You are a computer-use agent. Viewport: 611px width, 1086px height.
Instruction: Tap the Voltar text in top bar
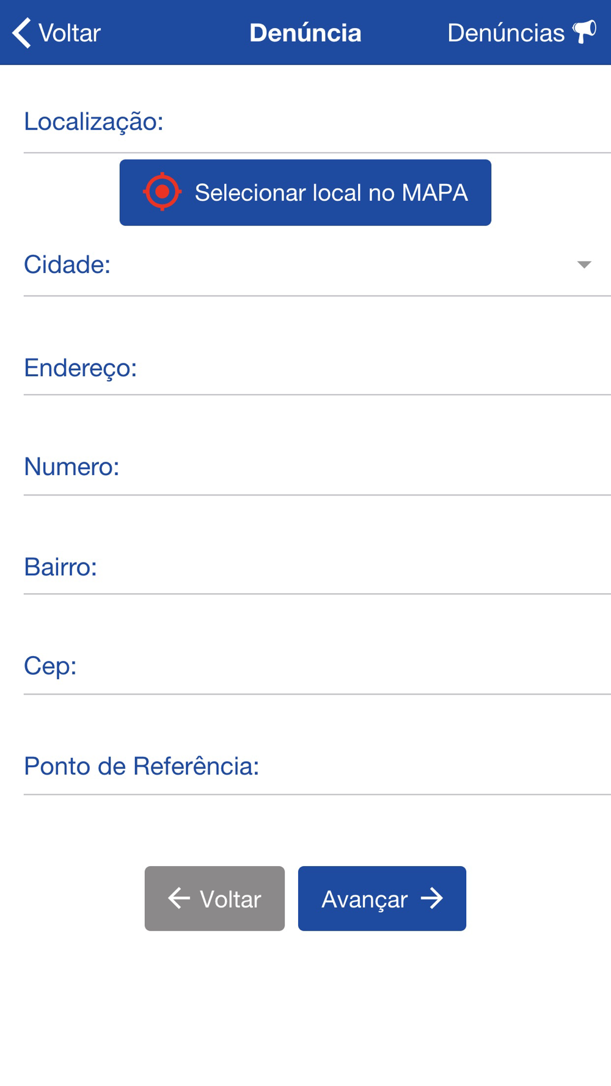pyautogui.click(x=70, y=33)
